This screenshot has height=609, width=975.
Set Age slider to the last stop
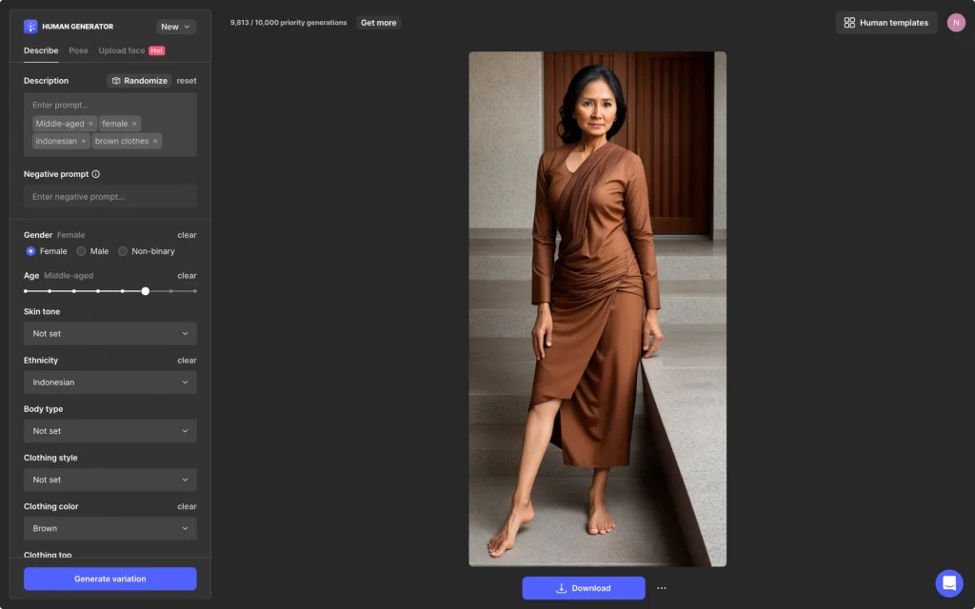pos(194,291)
